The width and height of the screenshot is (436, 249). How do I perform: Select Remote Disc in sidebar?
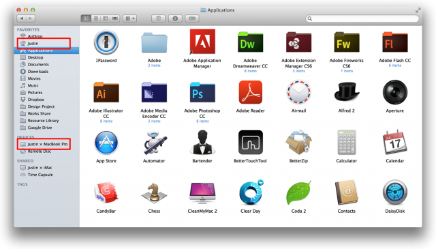47,151
